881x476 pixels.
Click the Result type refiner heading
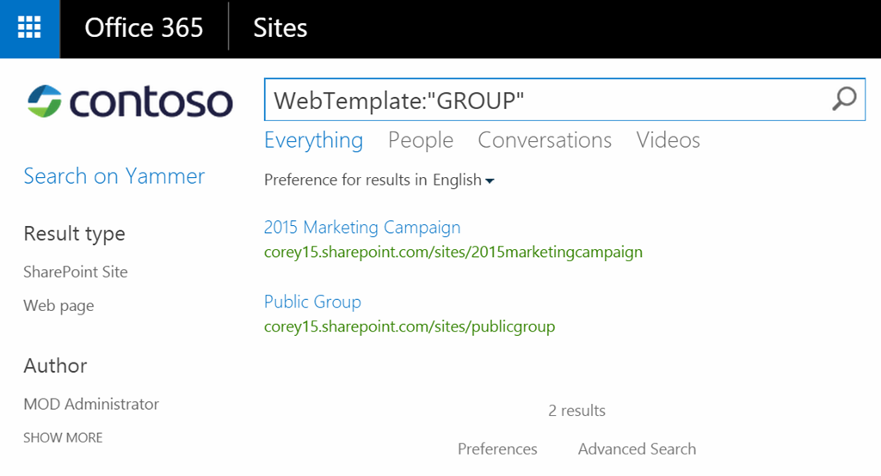click(74, 234)
